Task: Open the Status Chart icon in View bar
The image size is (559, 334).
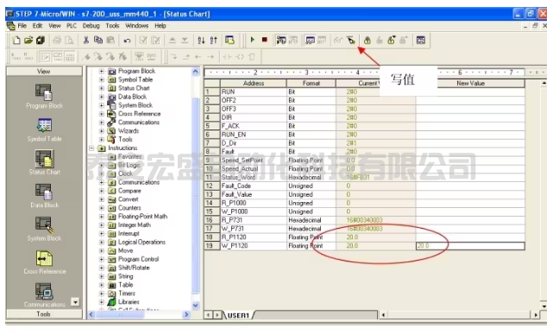Action: 44,162
